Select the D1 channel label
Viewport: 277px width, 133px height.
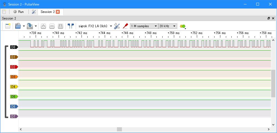point(14,57)
